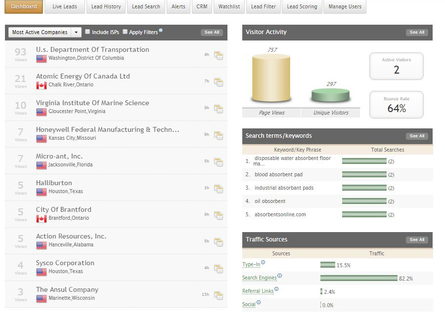The image size is (445, 320).
Task: Open the Lead Scoring tab
Action: (x=302, y=7)
